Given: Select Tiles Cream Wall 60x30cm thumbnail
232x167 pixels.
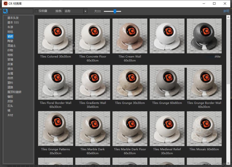Looking at the screenshot, I should [x=130, y=36].
